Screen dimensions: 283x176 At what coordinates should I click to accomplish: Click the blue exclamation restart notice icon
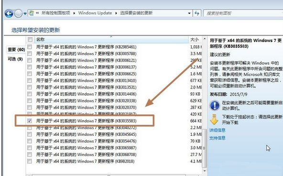click(x=215, y=105)
